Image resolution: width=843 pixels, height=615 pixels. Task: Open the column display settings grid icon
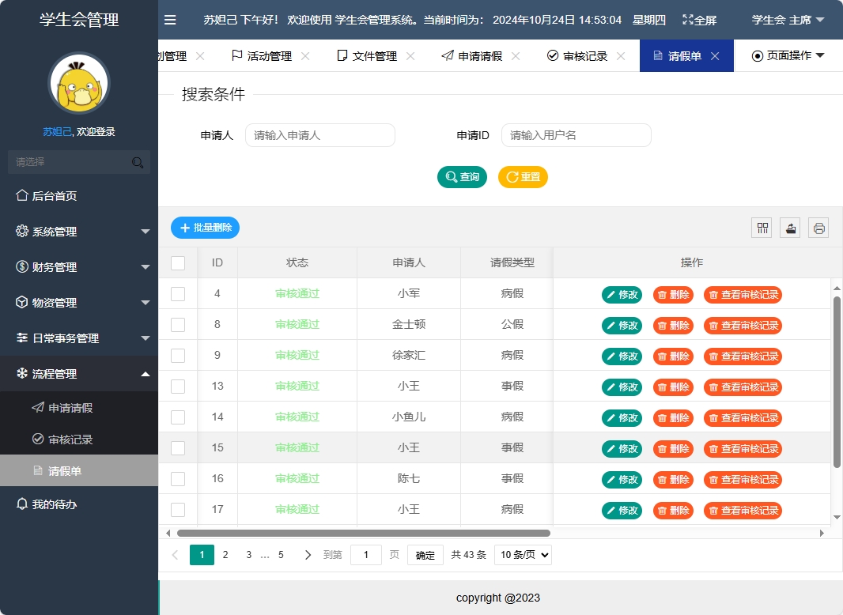coord(761,228)
